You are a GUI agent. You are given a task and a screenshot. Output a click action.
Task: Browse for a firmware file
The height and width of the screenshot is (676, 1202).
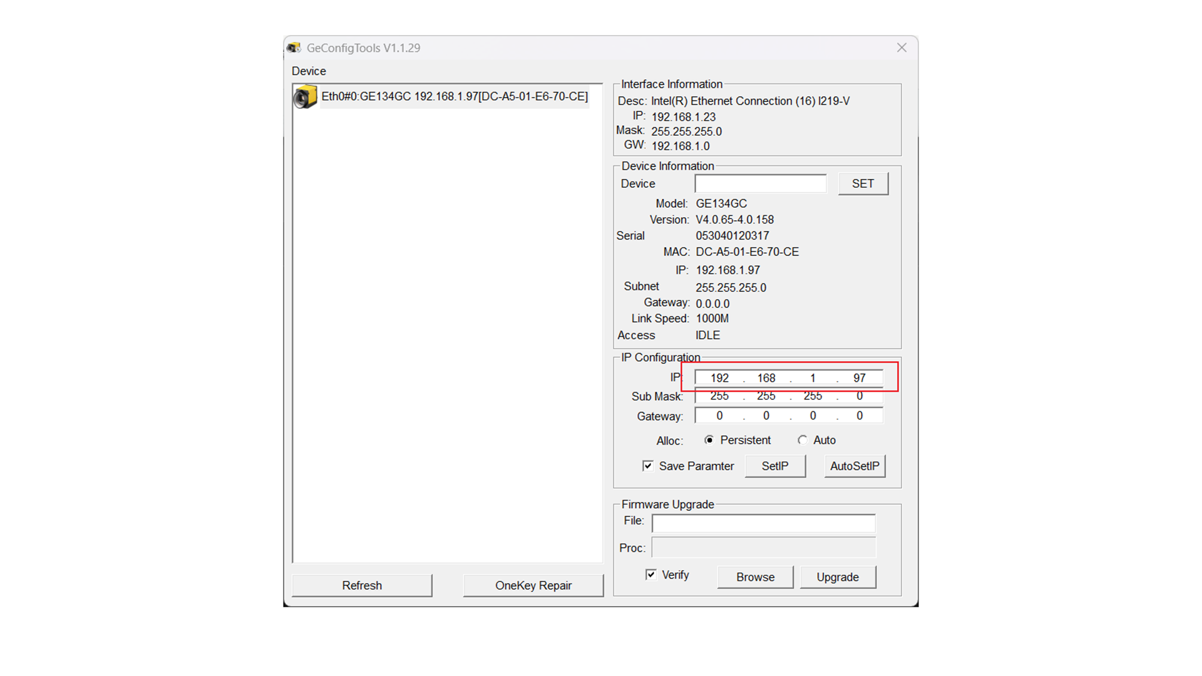(x=755, y=577)
